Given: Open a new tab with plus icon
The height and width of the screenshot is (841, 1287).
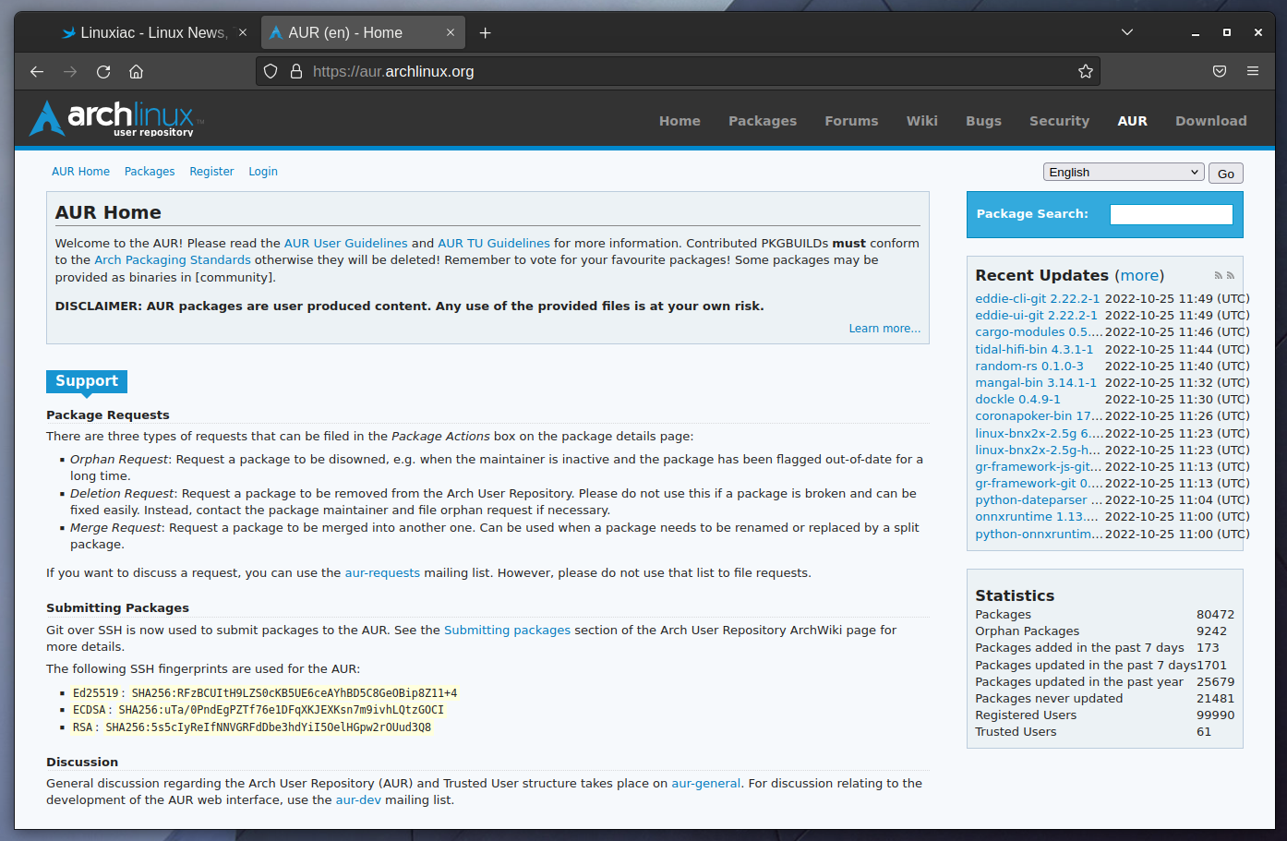Looking at the screenshot, I should pos(485,32).
